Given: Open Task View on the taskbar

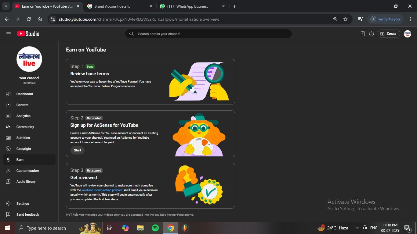Looking at the screenshot, I should pyautogui.click(x=110, y=228).
